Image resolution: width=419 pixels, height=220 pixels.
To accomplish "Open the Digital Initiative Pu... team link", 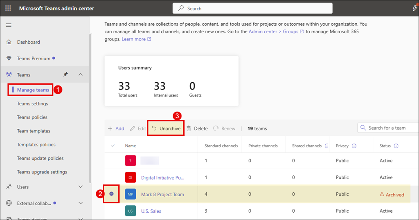I will (x=163, y=177).
